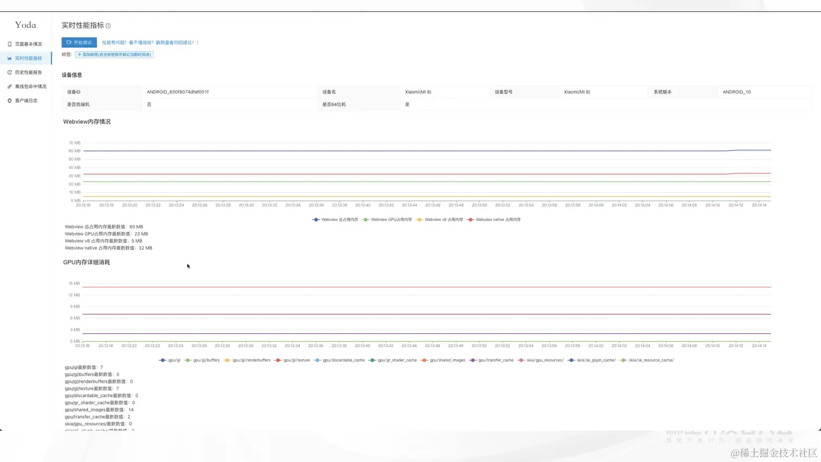Click the 设备型号 value Xiaomi(MI 8)
This screenshot has height=462, width=821.
pos(577,92)
